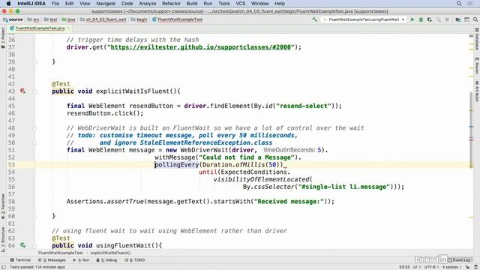Click run test gutter icon at line 43
The image size is (480, 270).
[x=22, y=91]
